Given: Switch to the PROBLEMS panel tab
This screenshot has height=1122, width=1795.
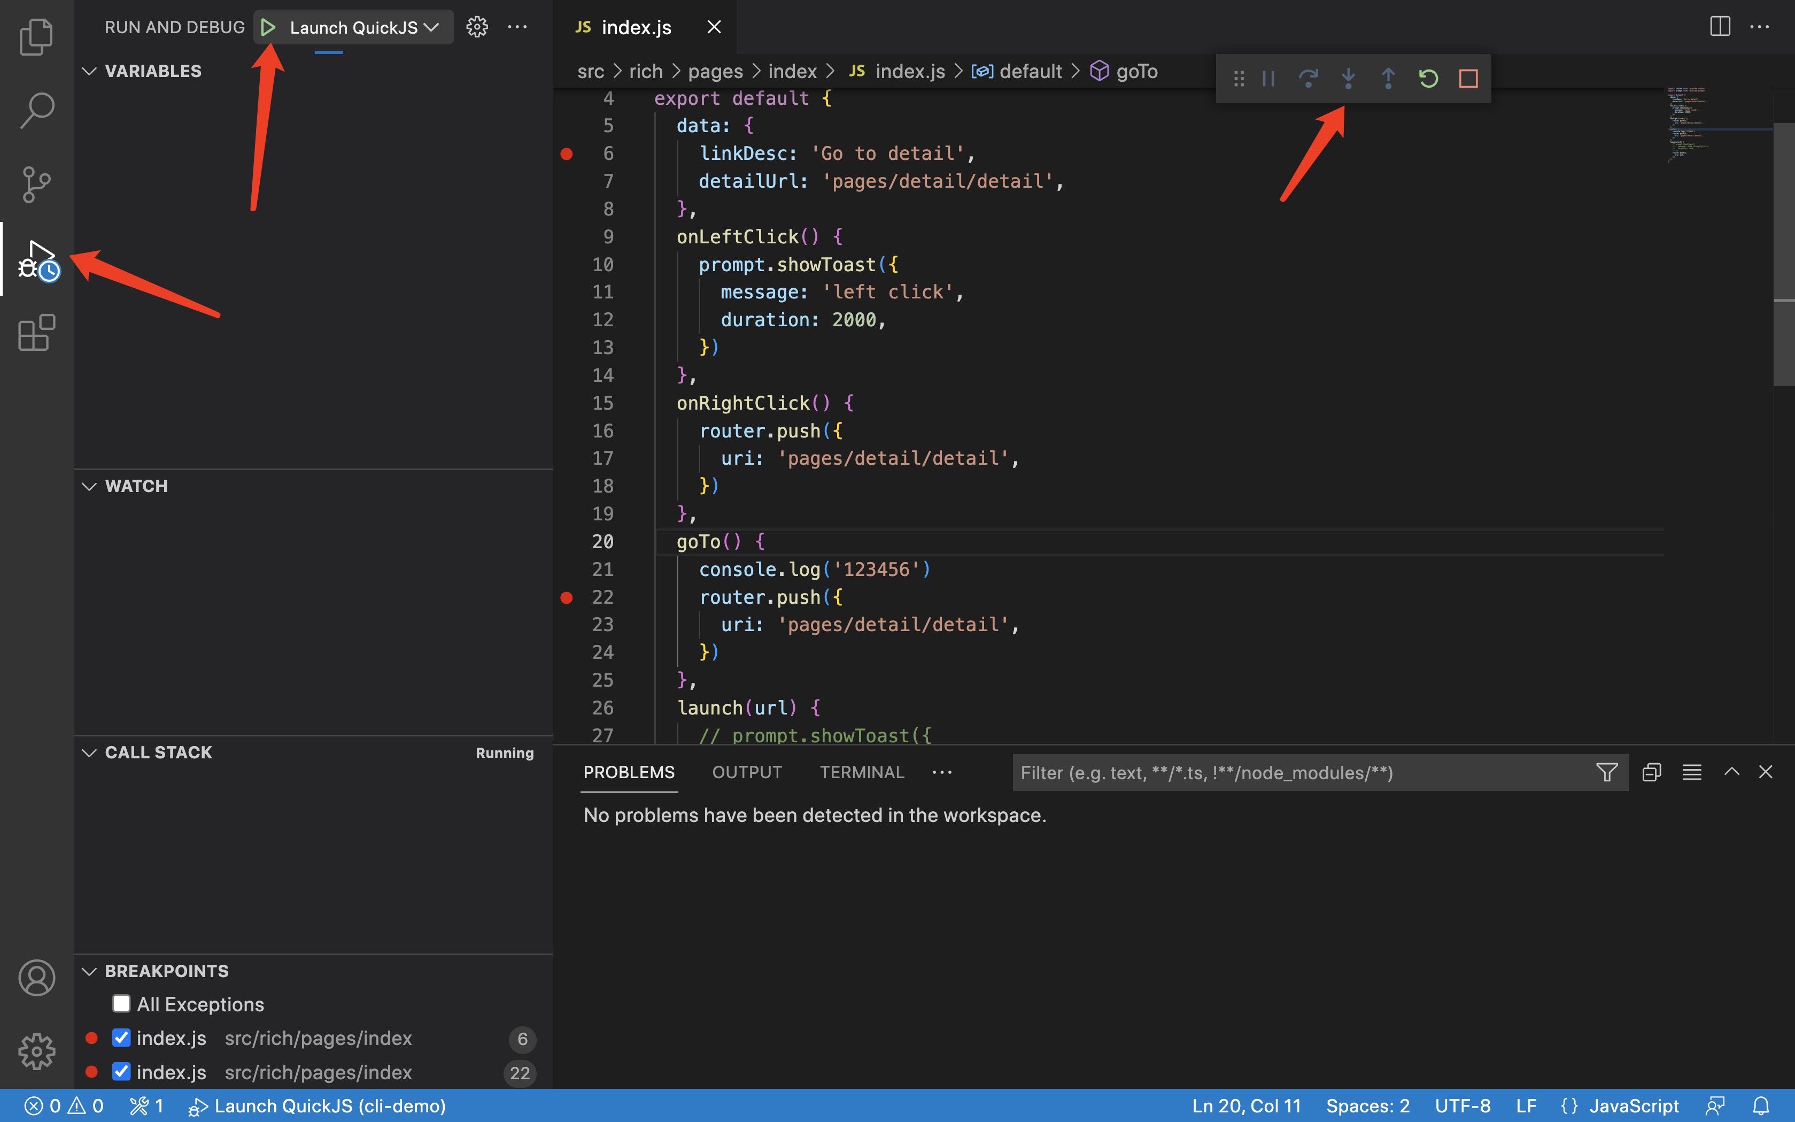Looking at the screenshot, I should click(x=629, y=772).
